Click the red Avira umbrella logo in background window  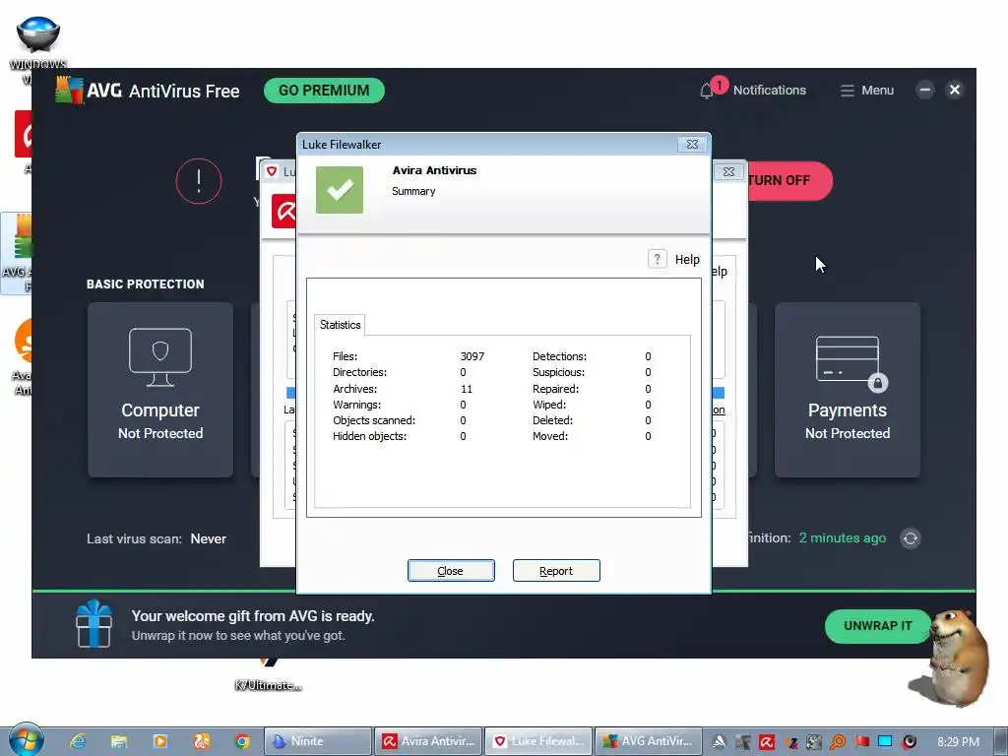(x=283, y=211)
